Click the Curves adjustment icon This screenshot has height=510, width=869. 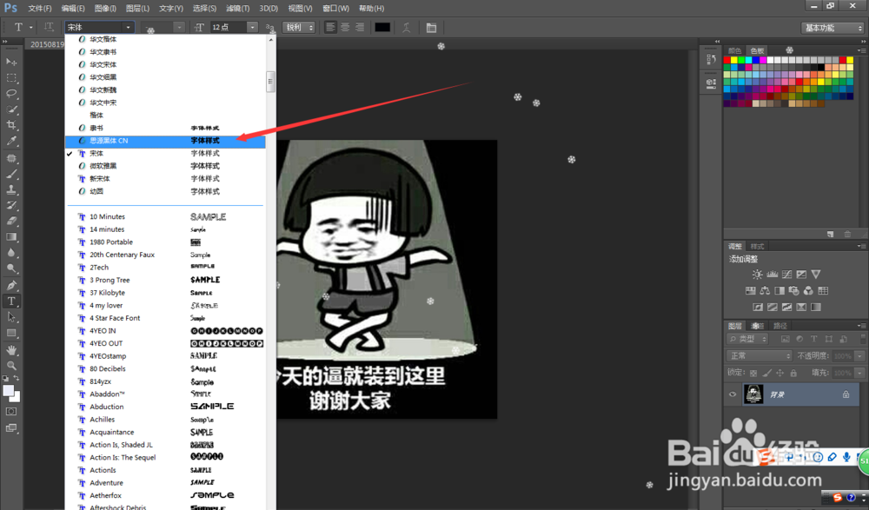tap(787, 275)
